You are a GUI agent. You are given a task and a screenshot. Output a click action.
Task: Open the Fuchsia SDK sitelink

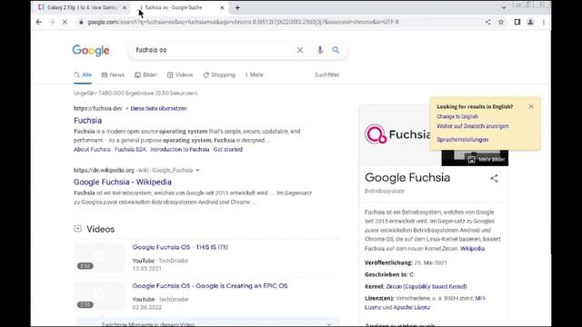(x=130, y=149)
